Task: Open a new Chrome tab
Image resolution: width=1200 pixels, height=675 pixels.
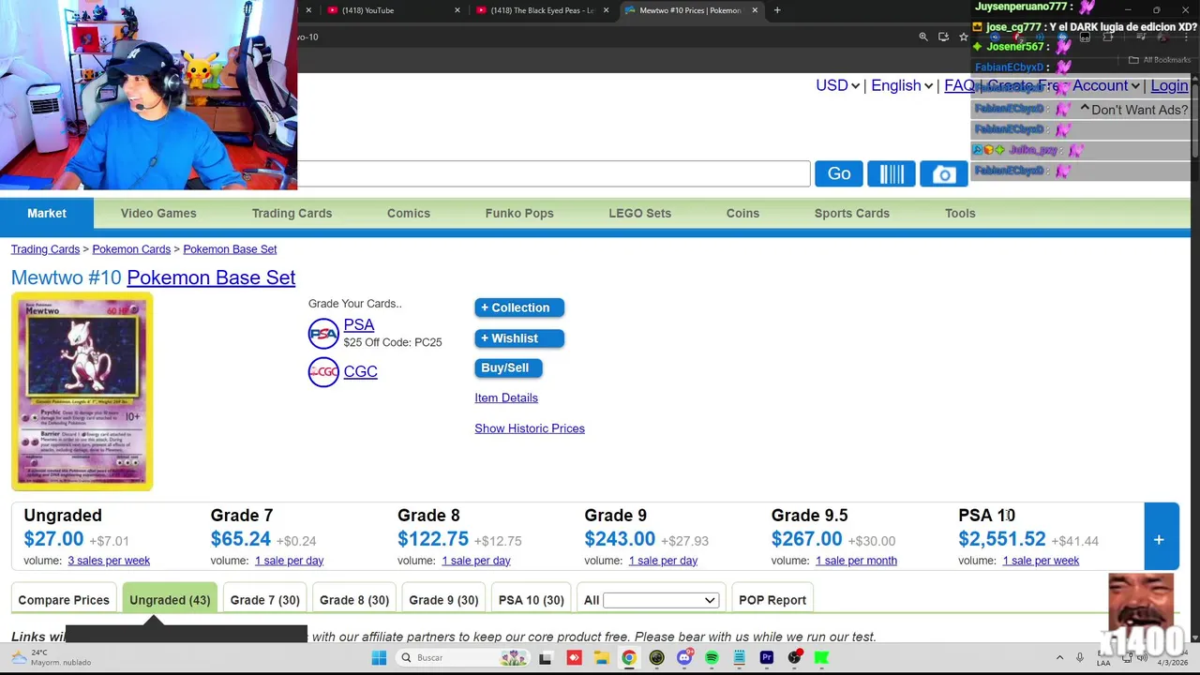Action: tap(777, 10)
